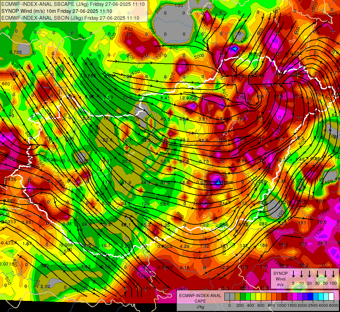The height and width of the screenshot is (312, 340).
Task: Click the '0.262' value on the map
Action: pyautogui.click(x=296, y=53)
